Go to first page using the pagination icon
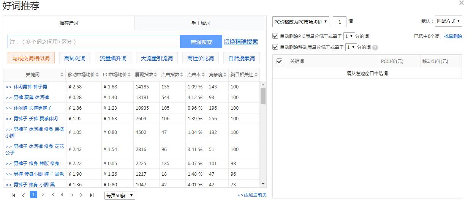 [x=14, y=195]
